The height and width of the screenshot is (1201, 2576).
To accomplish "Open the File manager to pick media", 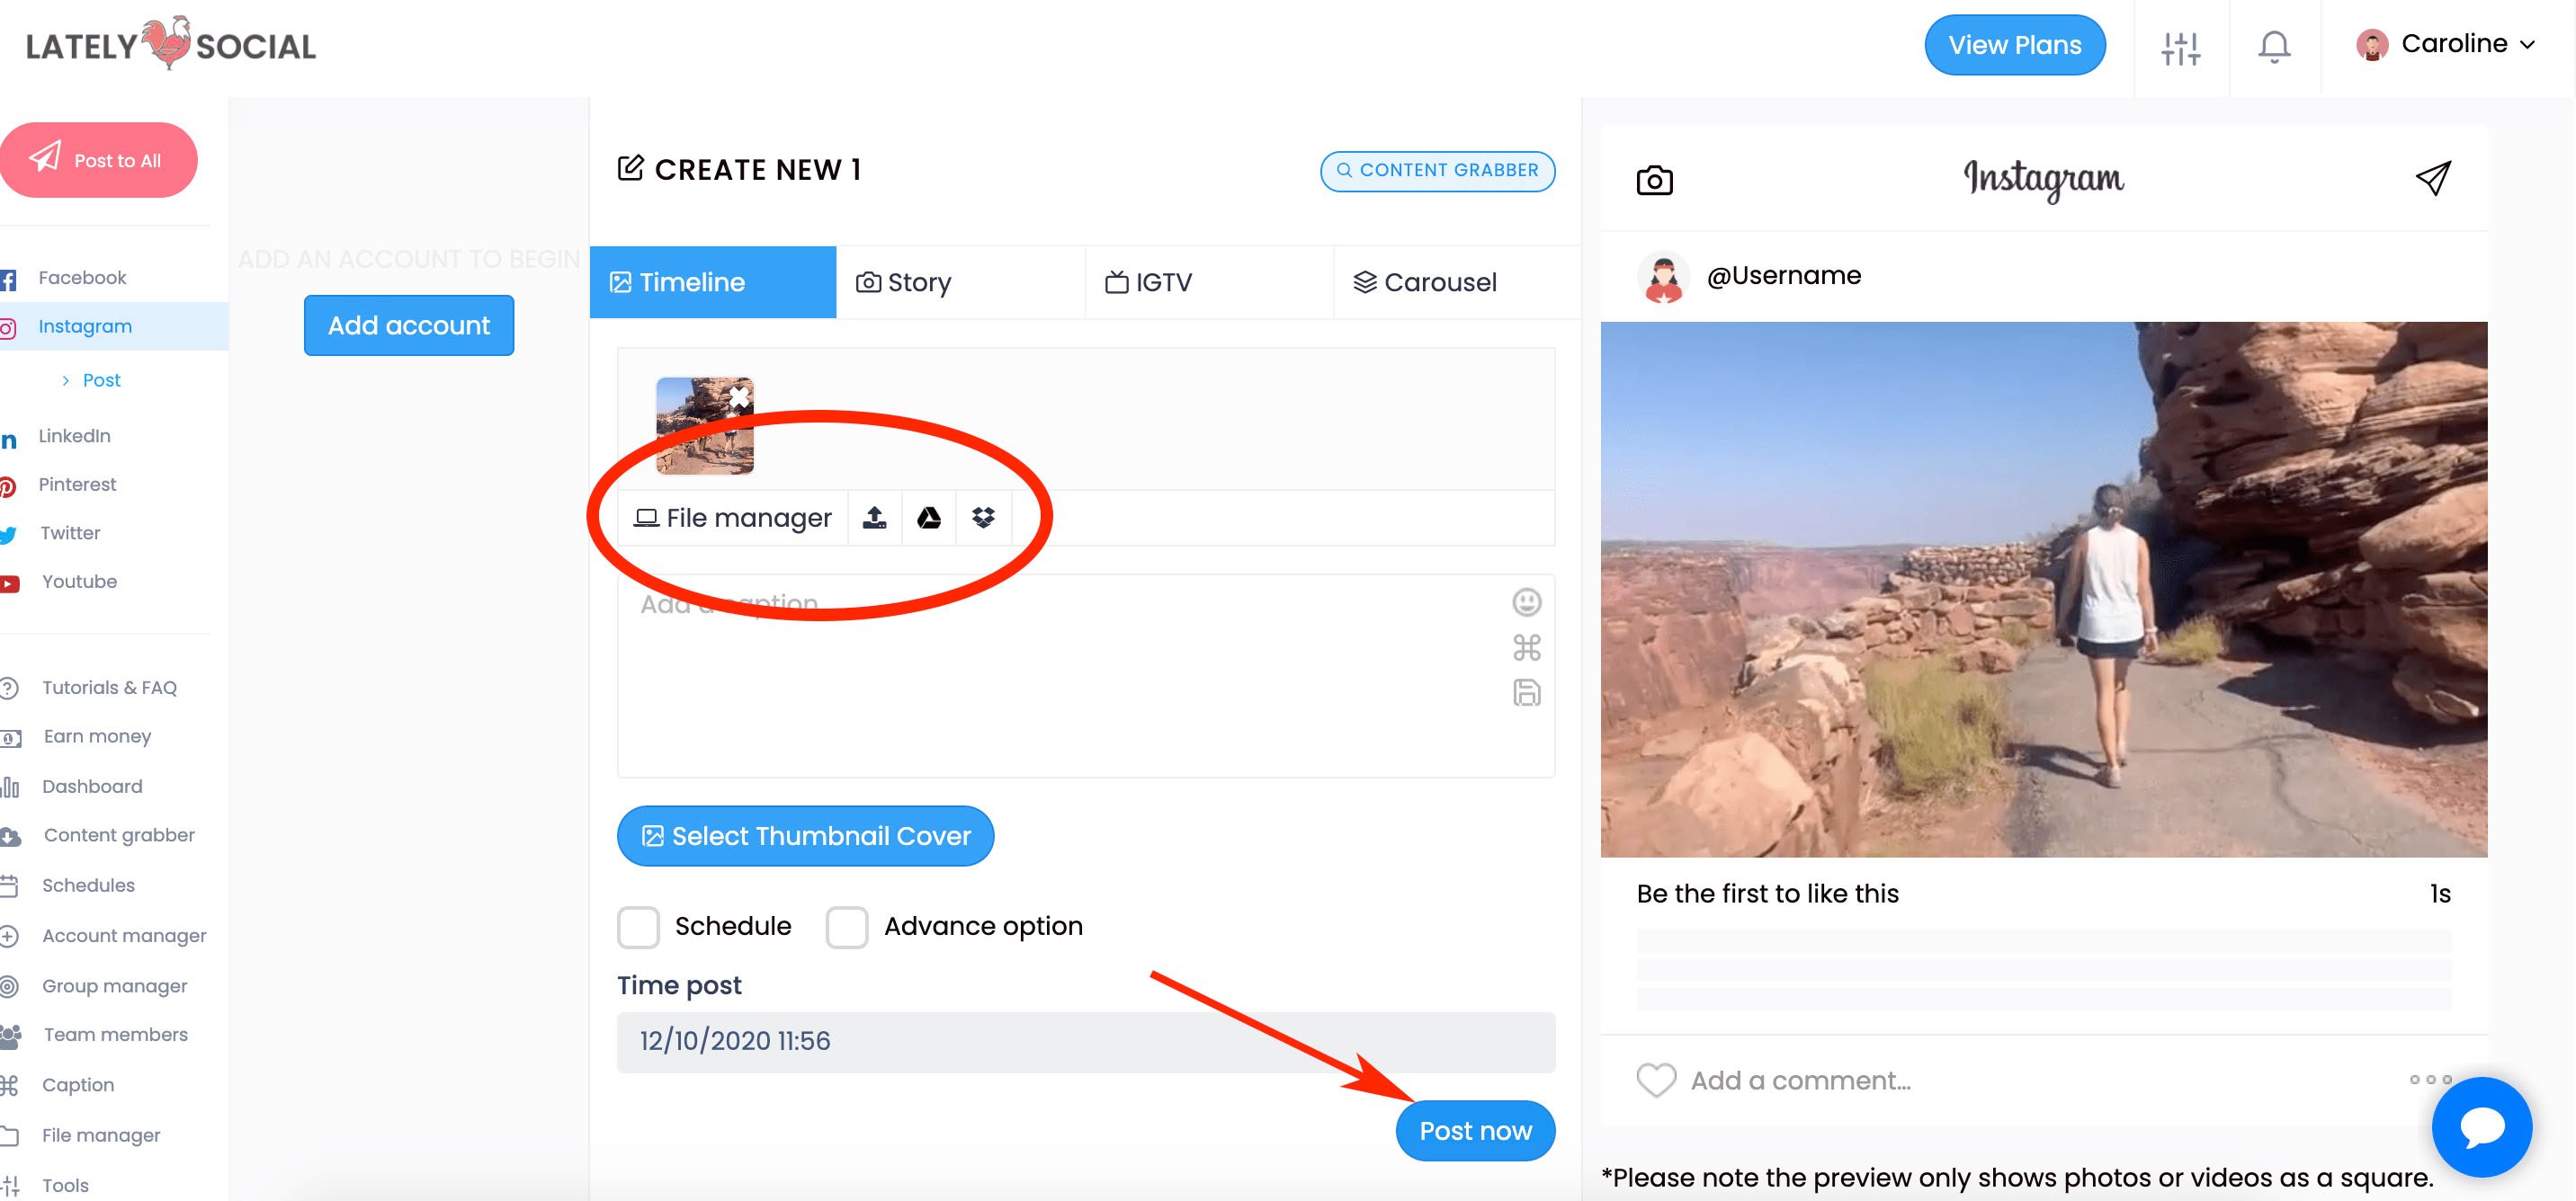I will tap(732, 518).
